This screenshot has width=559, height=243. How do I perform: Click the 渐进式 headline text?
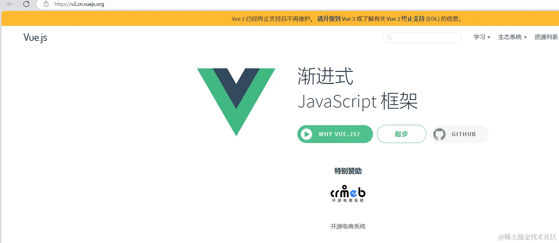(x=326, y=77)
